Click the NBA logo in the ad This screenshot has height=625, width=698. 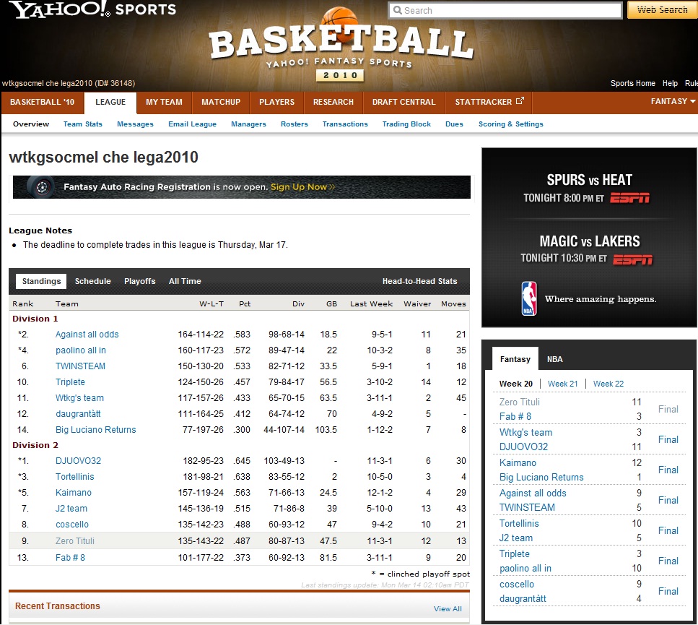click(x=529, y=298)
